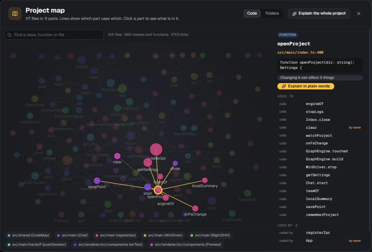Screen dimensions: 372x252
Task: Open GraphEngine.touched in the Uses list
Action: point(320,151)
